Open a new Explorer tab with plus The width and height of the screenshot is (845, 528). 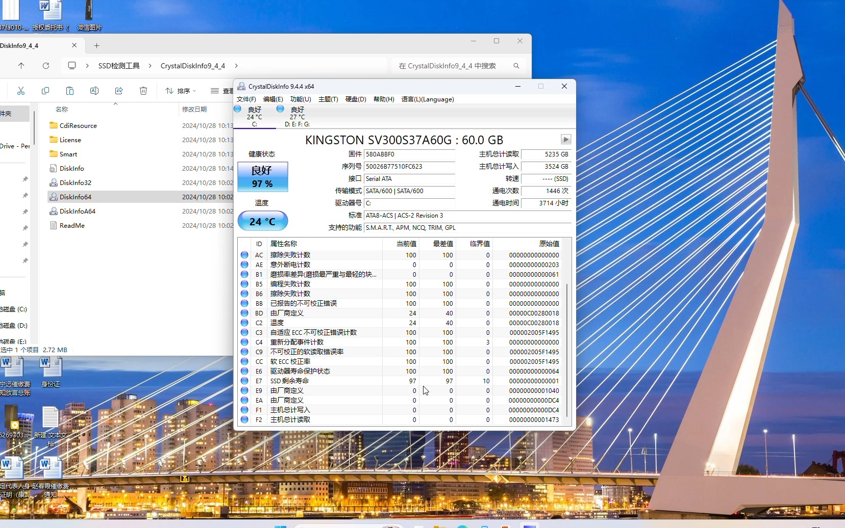[x=96, y=45]
